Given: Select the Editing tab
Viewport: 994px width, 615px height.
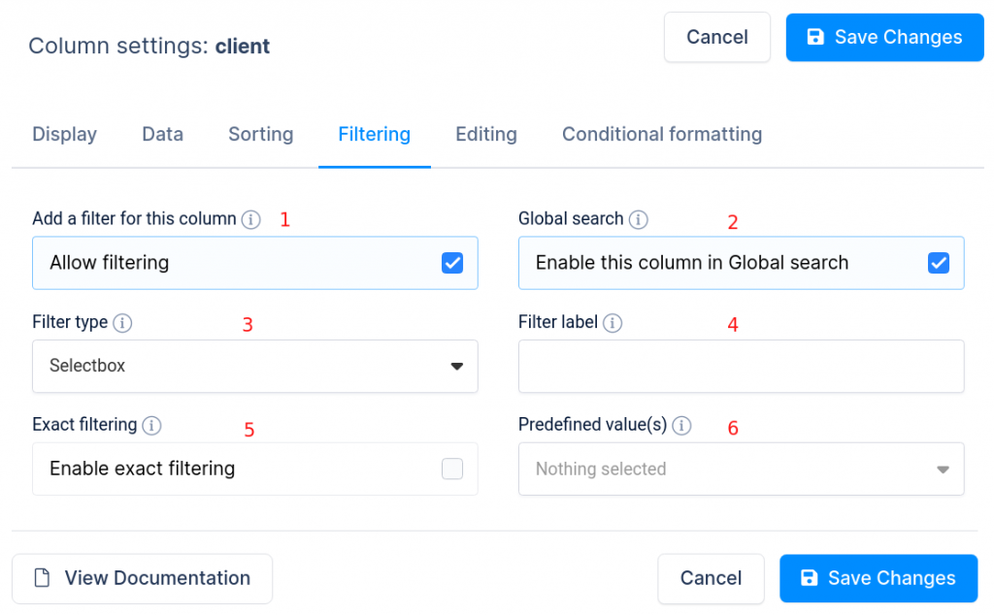Looking at the screenshot, I should click(x=486, y=135).
